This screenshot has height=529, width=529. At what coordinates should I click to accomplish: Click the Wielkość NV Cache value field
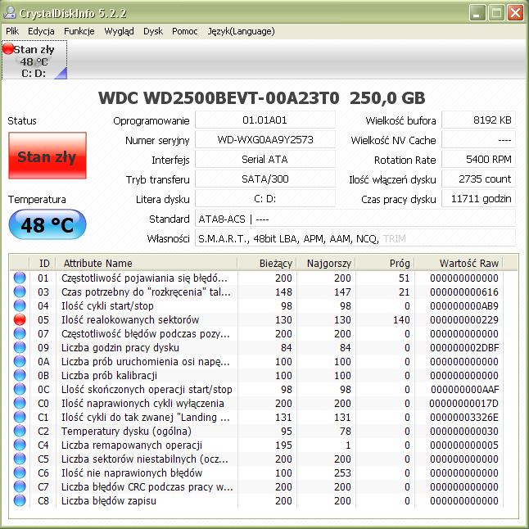coord(479,140)
